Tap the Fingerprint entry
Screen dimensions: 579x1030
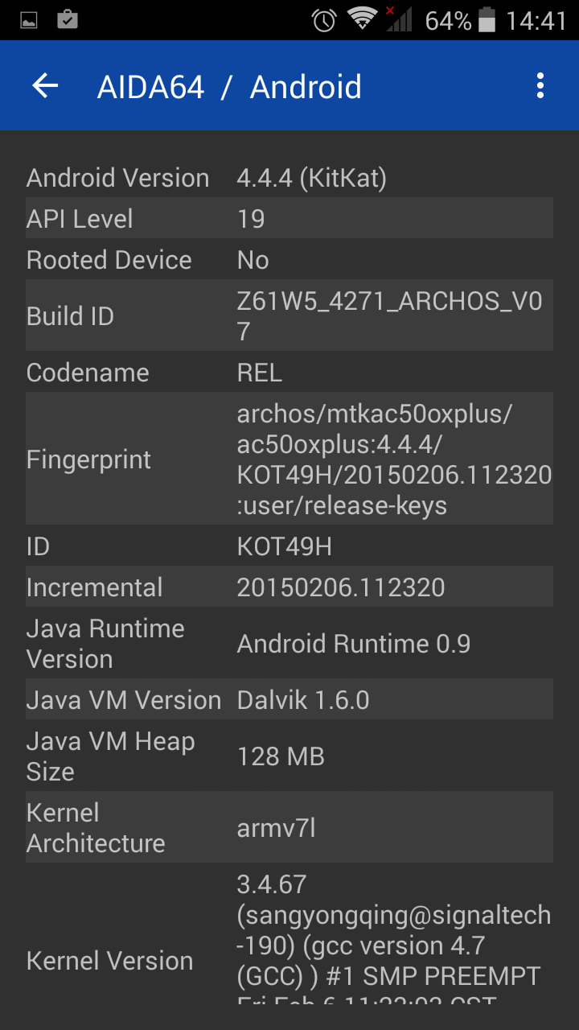[289, 459]
